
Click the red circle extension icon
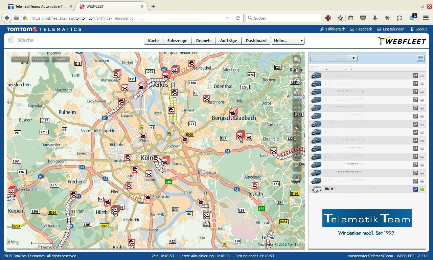(x=328, y=18)
